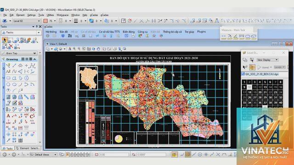Collapse the Drawing task group

(35, 59)
